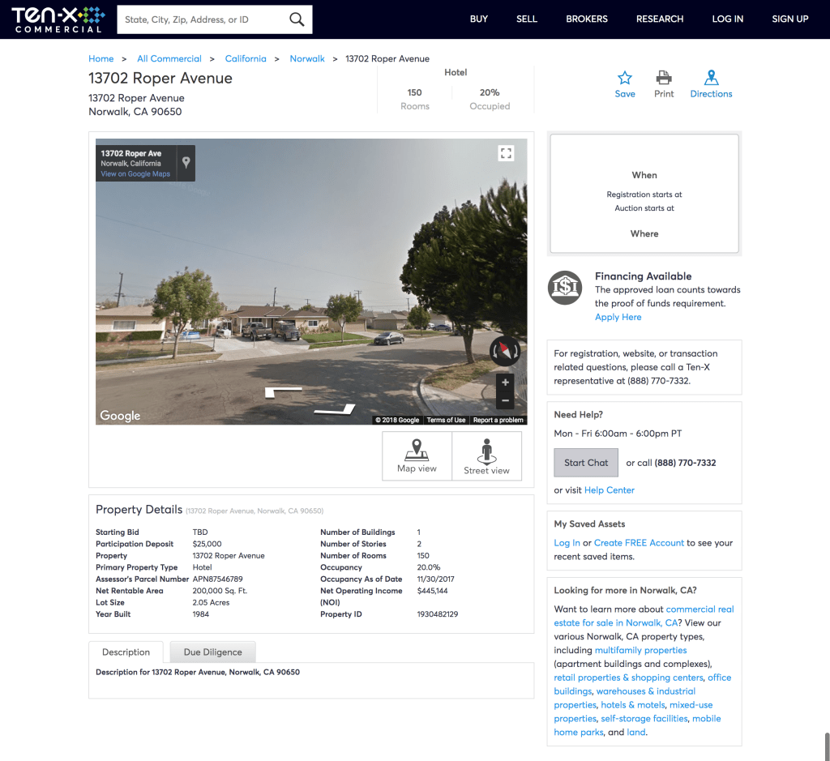Viewport: 830px width, 761px height.
Task: Switch to Map view
Action: pos(417,455)
